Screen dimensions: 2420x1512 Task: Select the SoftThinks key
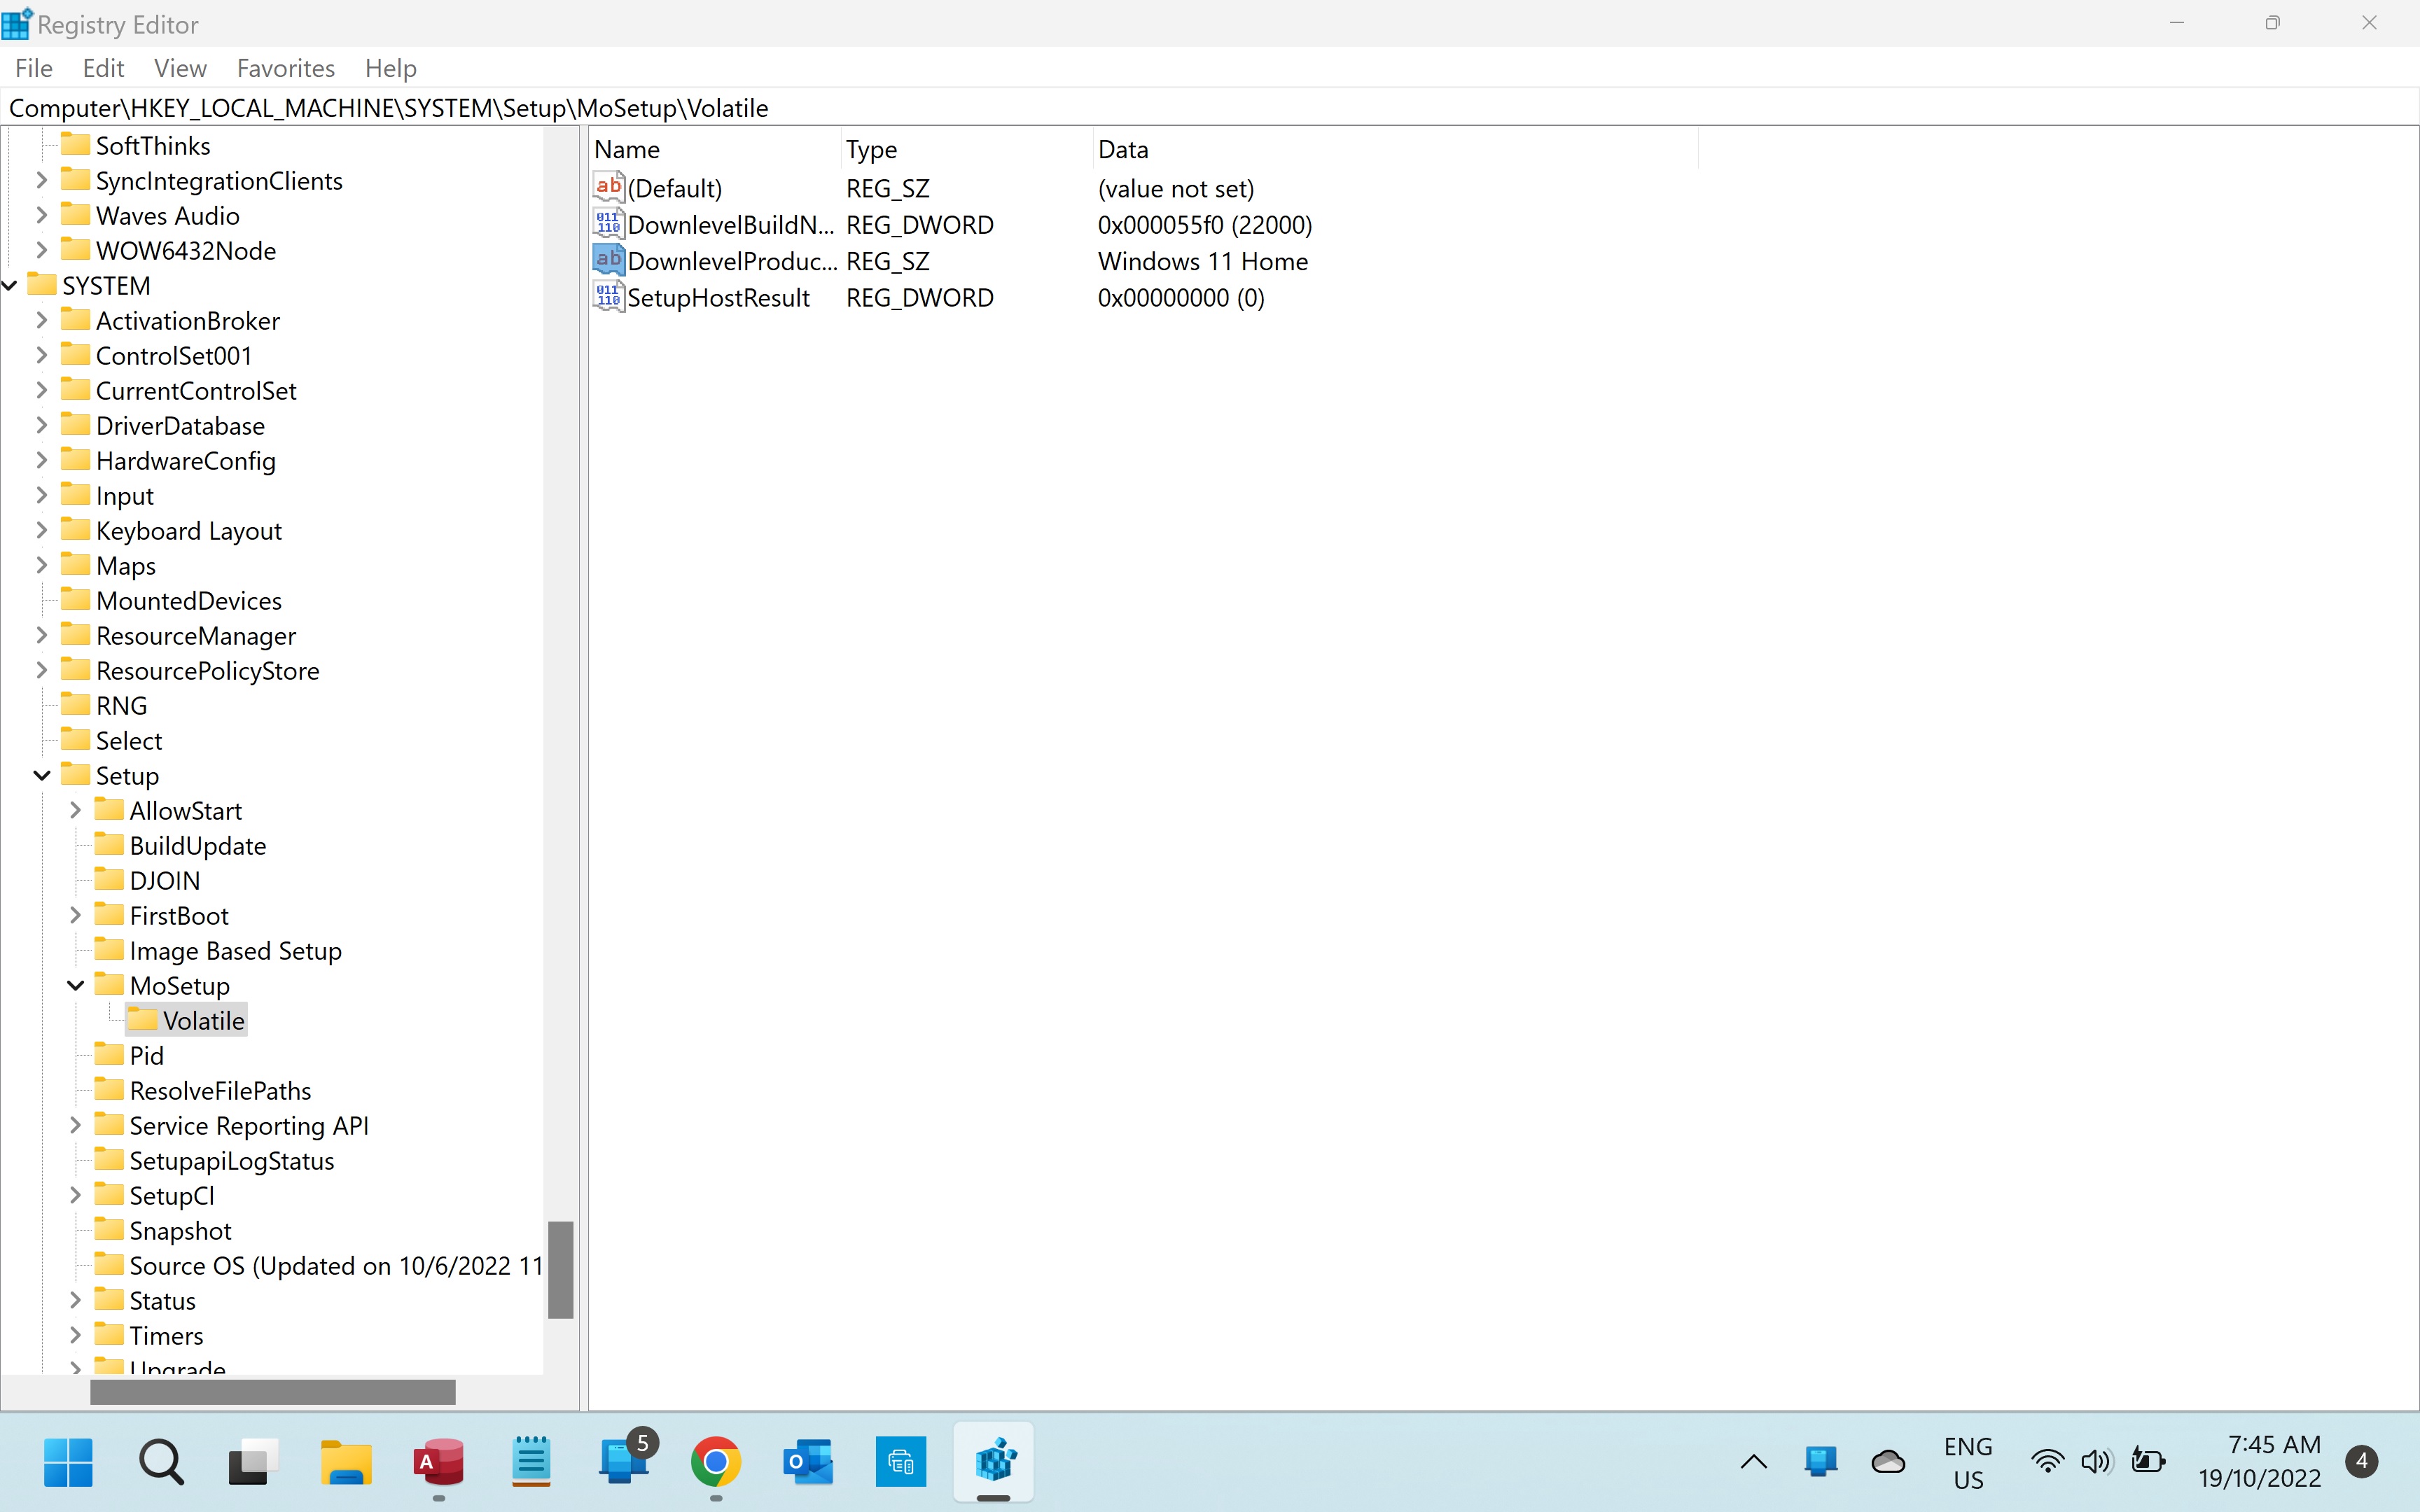pos(153,145)
